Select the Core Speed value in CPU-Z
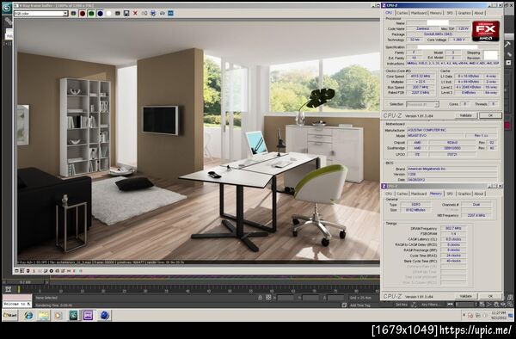Screen dimensions: 516x339 tap(421, 76)
